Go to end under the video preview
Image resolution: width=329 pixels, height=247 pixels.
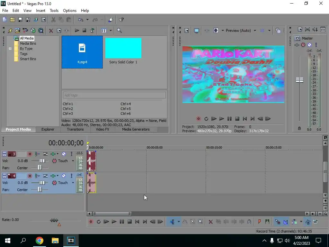pos(253,119)
